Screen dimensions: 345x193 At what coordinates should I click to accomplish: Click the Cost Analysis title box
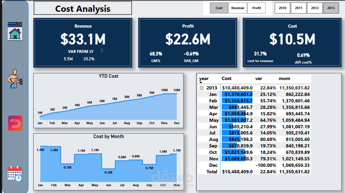pos(83,8)
